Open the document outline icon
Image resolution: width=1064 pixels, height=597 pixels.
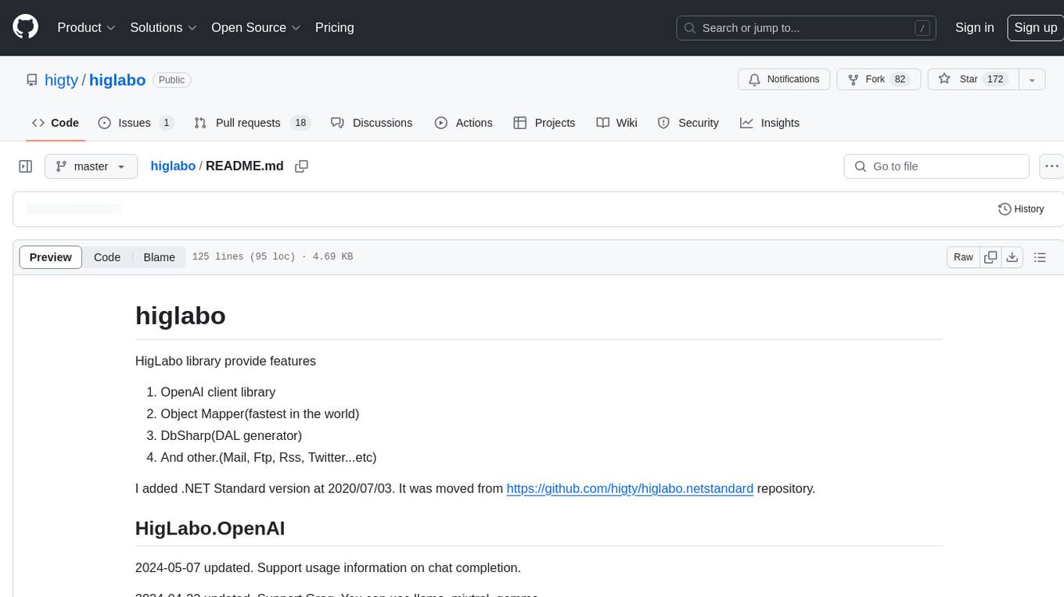[1040, 257]
